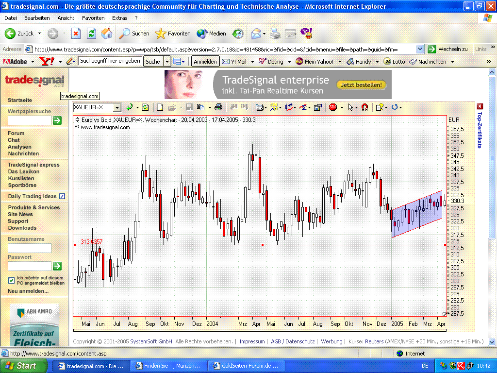Click the chart horizontal time scrollbar
Screen dimensions: 497x373
260,330
